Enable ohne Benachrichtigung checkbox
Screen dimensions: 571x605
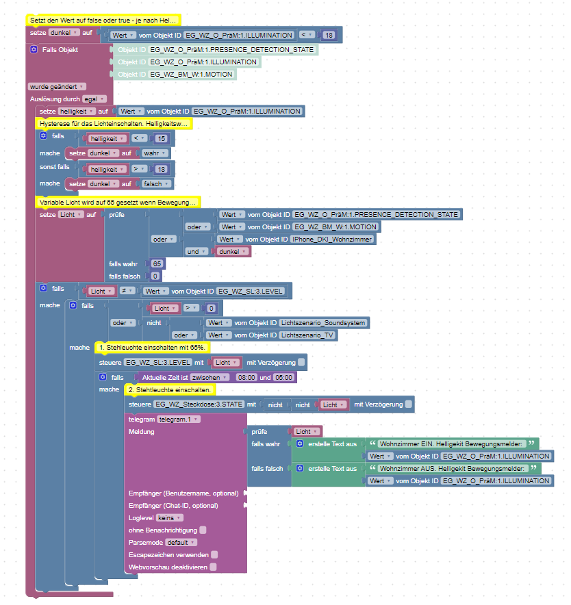click(203, 530)
